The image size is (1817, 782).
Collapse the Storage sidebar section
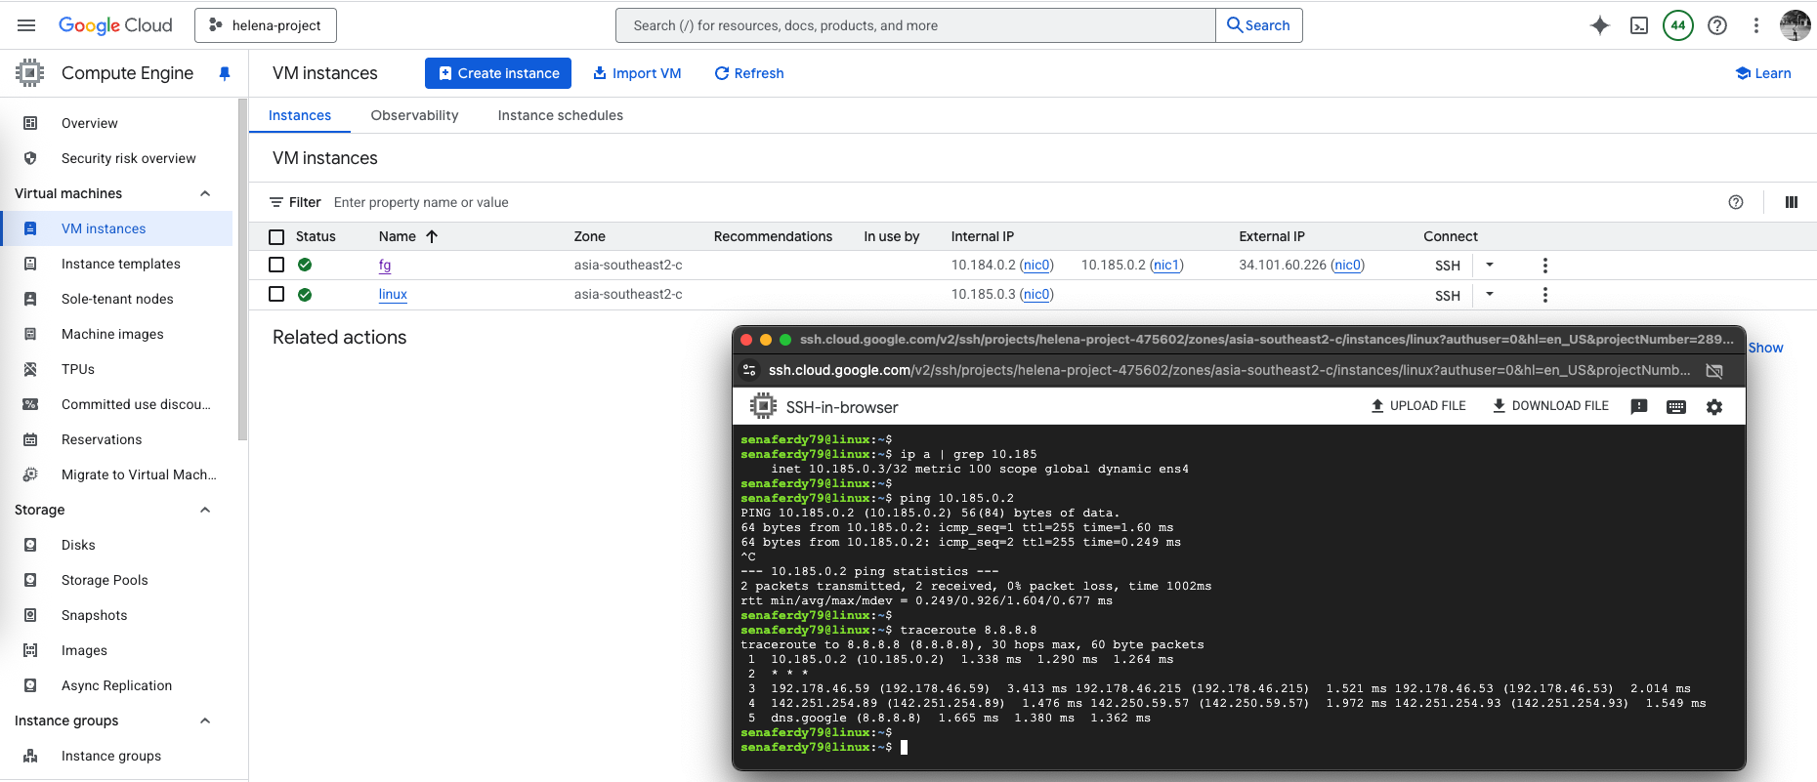pyautogui.click(x=205, y=510)
